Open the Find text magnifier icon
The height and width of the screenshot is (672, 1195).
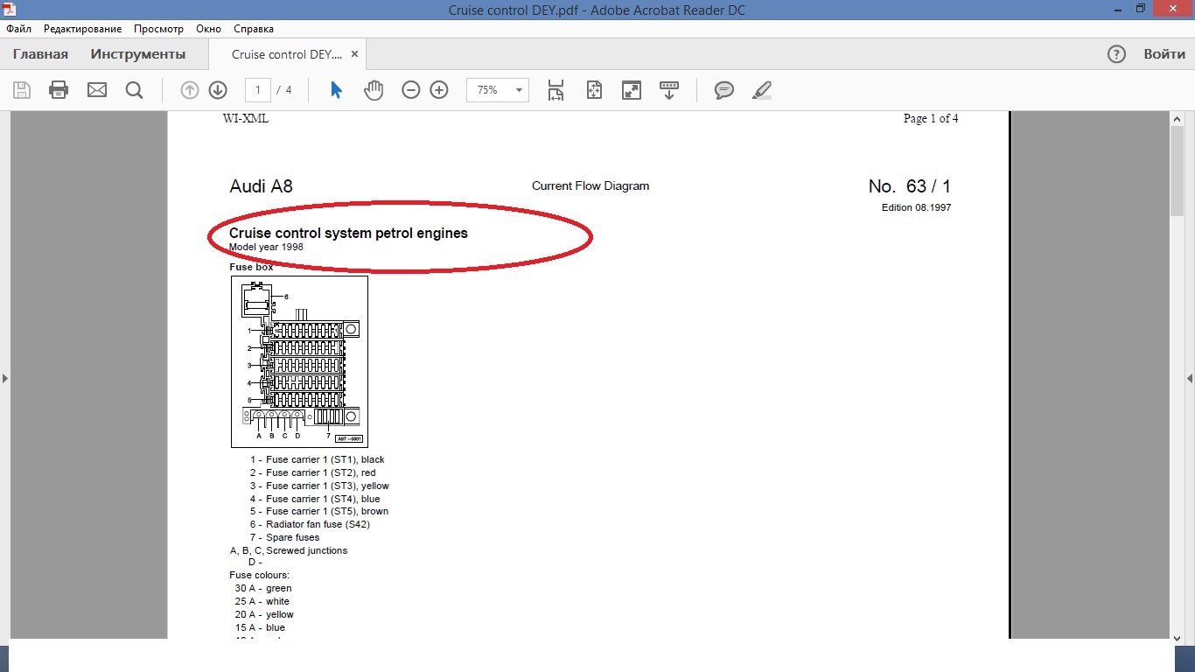click(134, 90)
